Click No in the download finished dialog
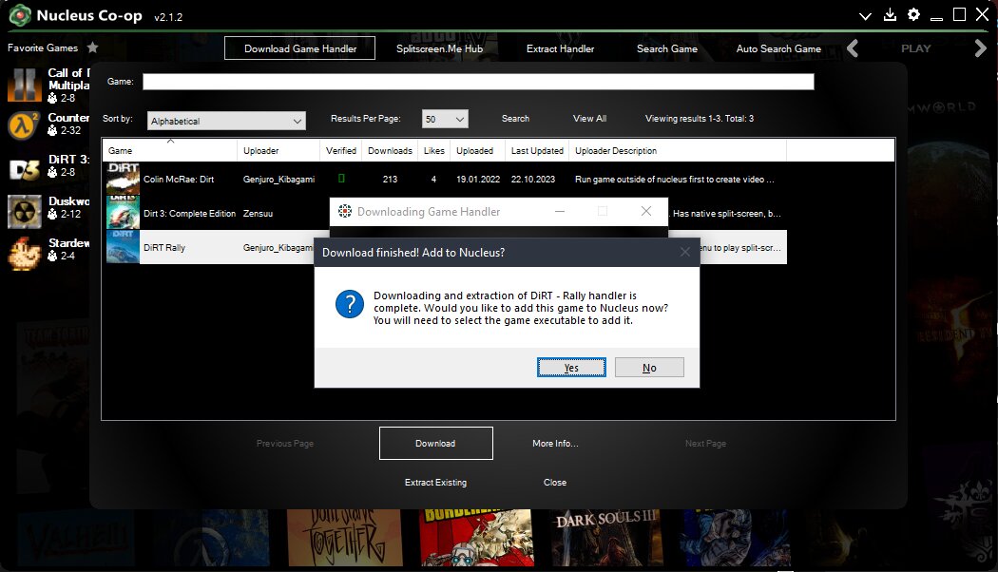Viewport: 998px width, 572px height. (649, 368)
